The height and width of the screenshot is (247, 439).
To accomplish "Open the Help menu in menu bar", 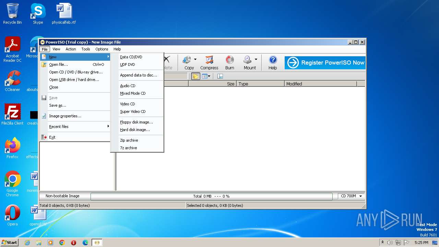I will [x=117, y=49].
